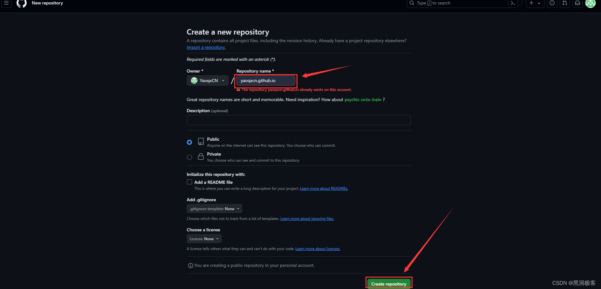The width and height of the screenshot is (601, 289).
Task: Open the command palette icon in the search bar
Action: tap(513, 3)
